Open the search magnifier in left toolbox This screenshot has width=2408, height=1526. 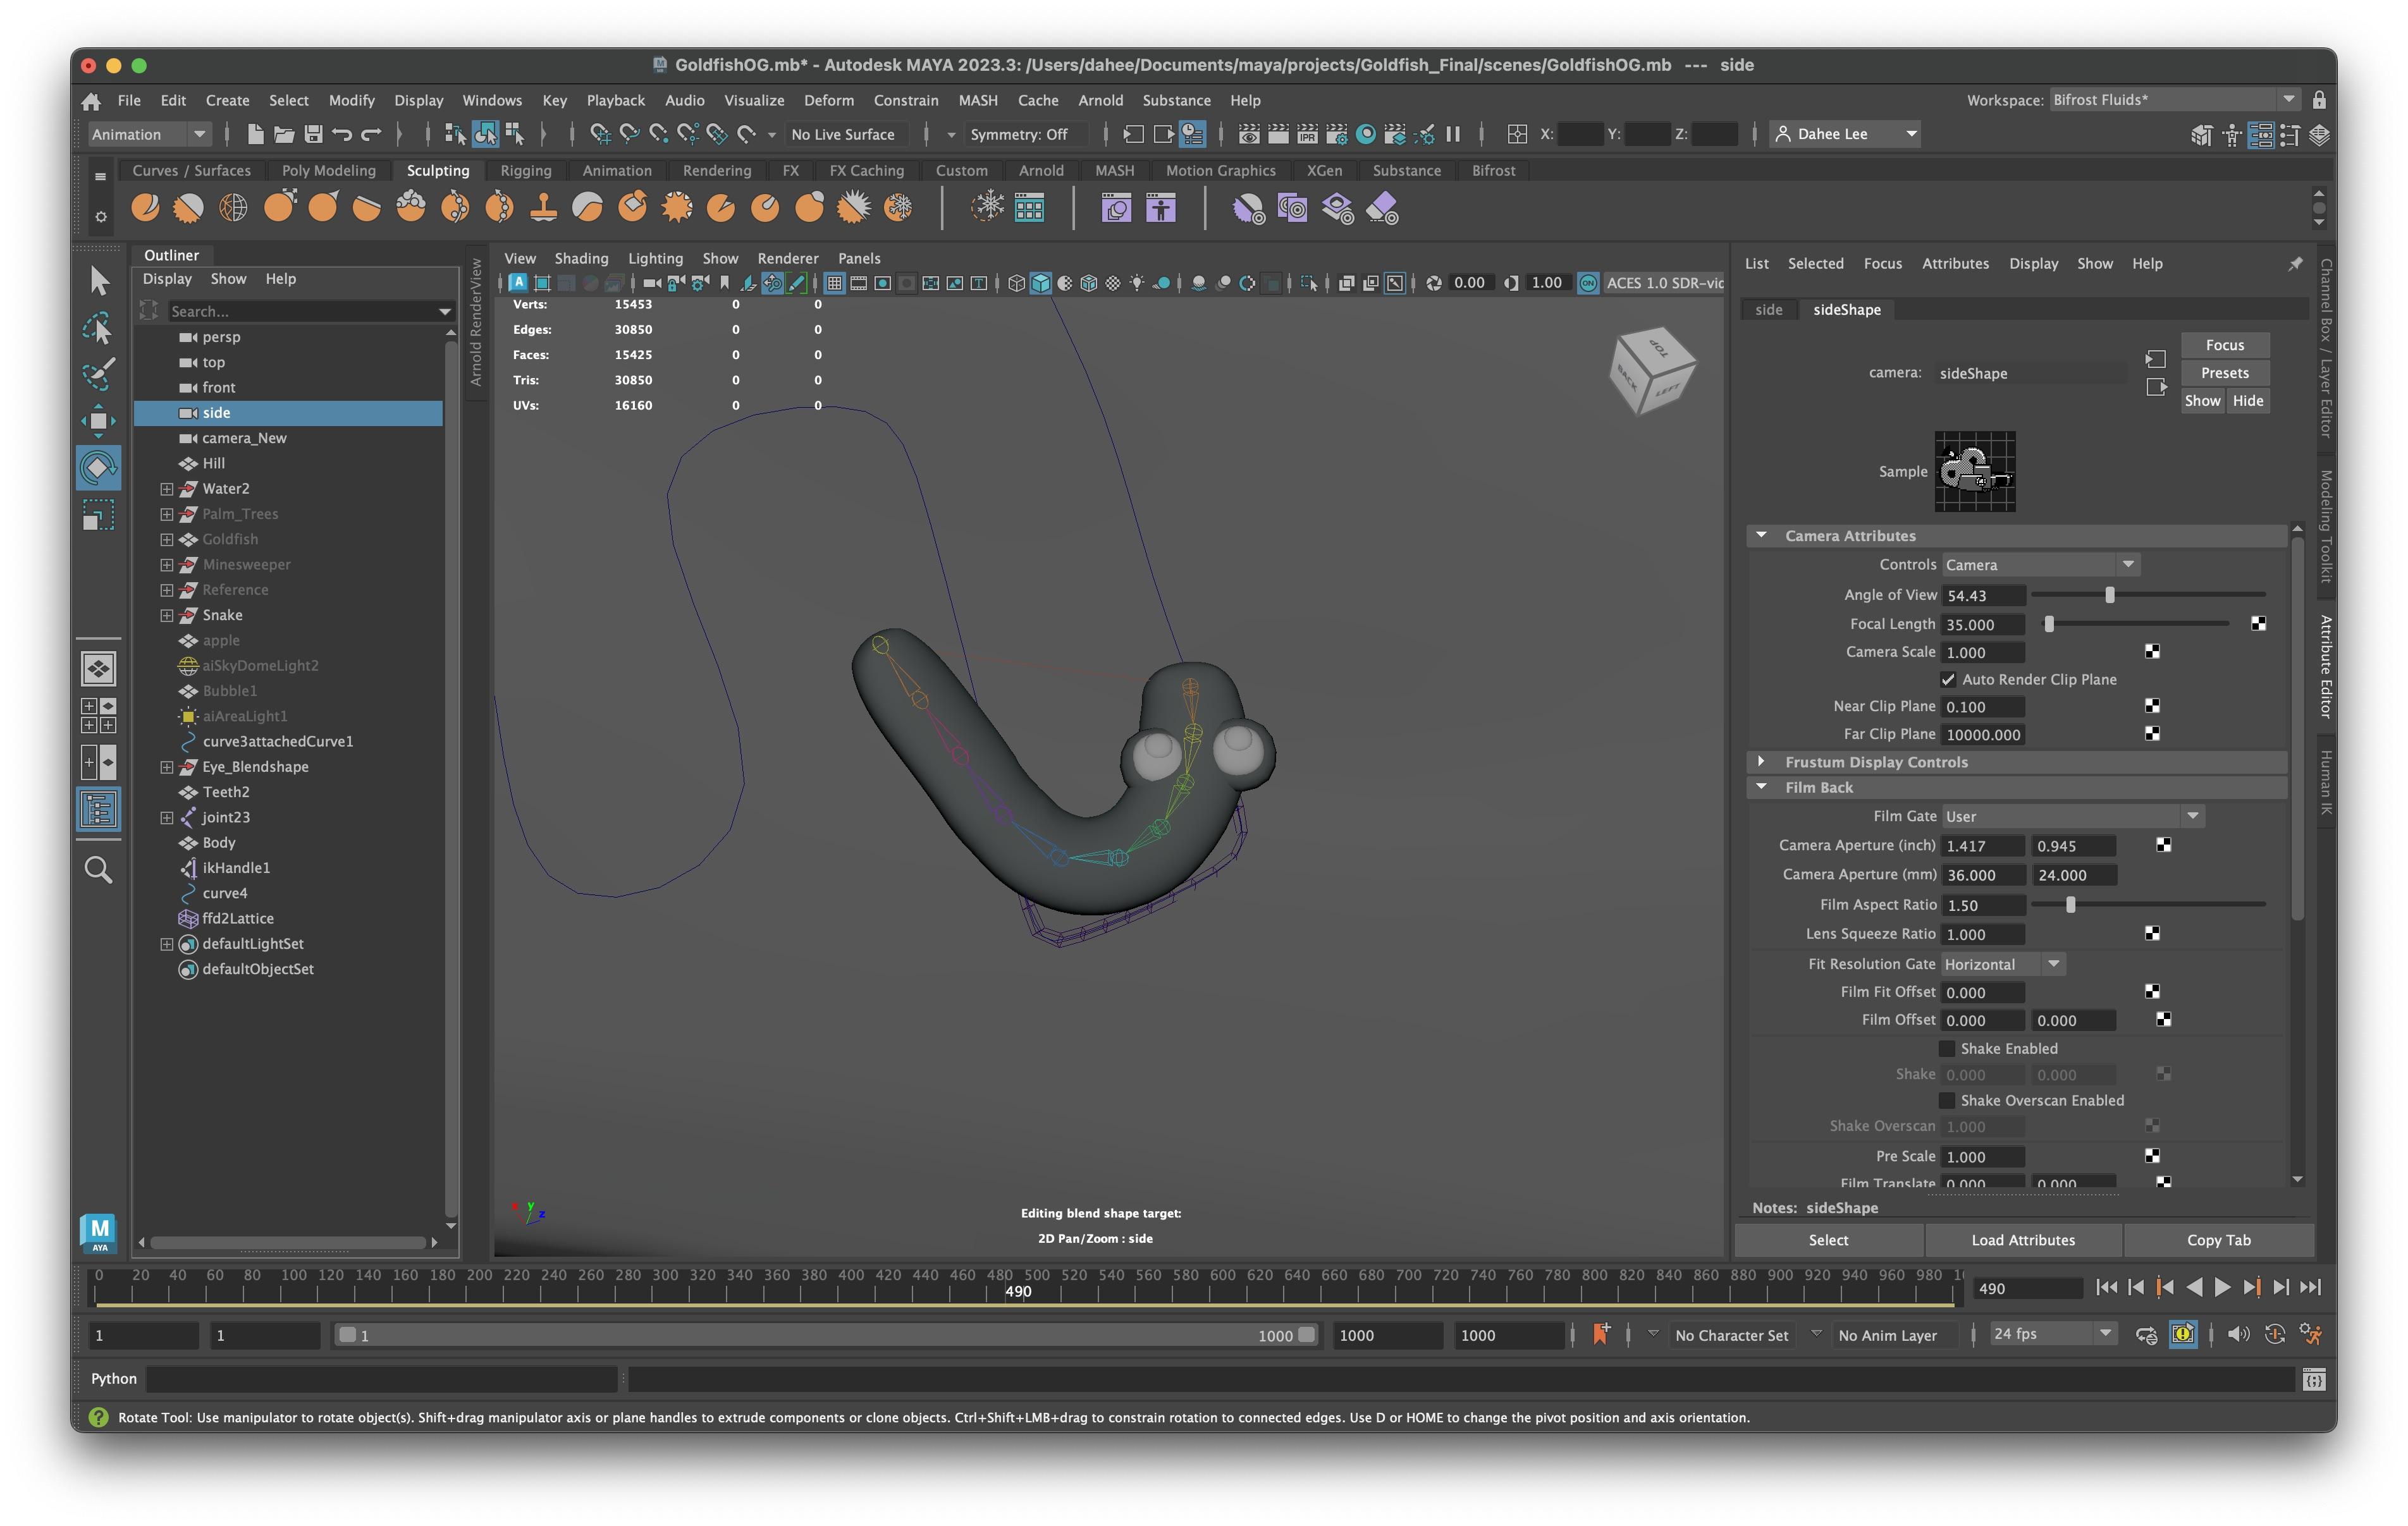click(98, 870)
